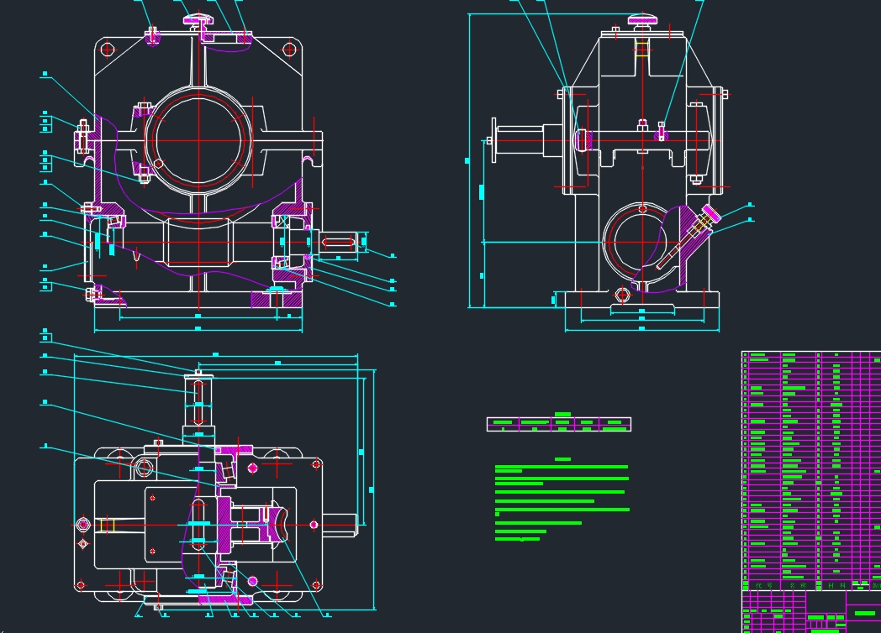This screenshot has width=881, height=633.
Task: Select the large bearing bore circle in the front view
Action: coord(198,139)
